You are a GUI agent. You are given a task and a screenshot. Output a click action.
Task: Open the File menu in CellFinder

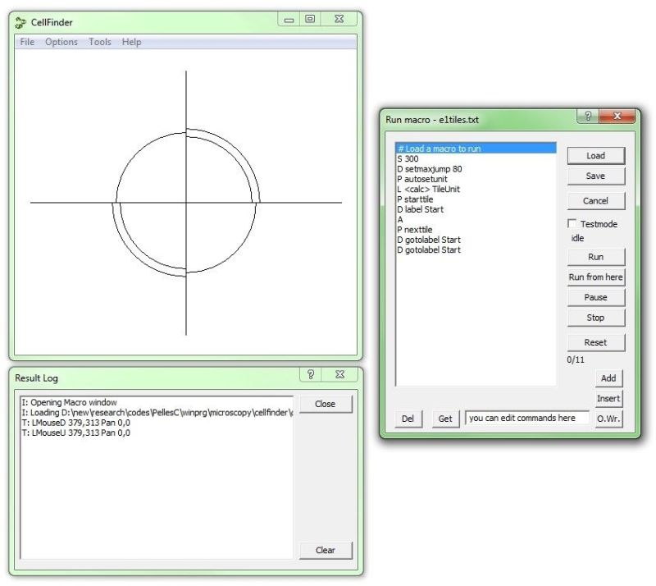click(27, 42)
